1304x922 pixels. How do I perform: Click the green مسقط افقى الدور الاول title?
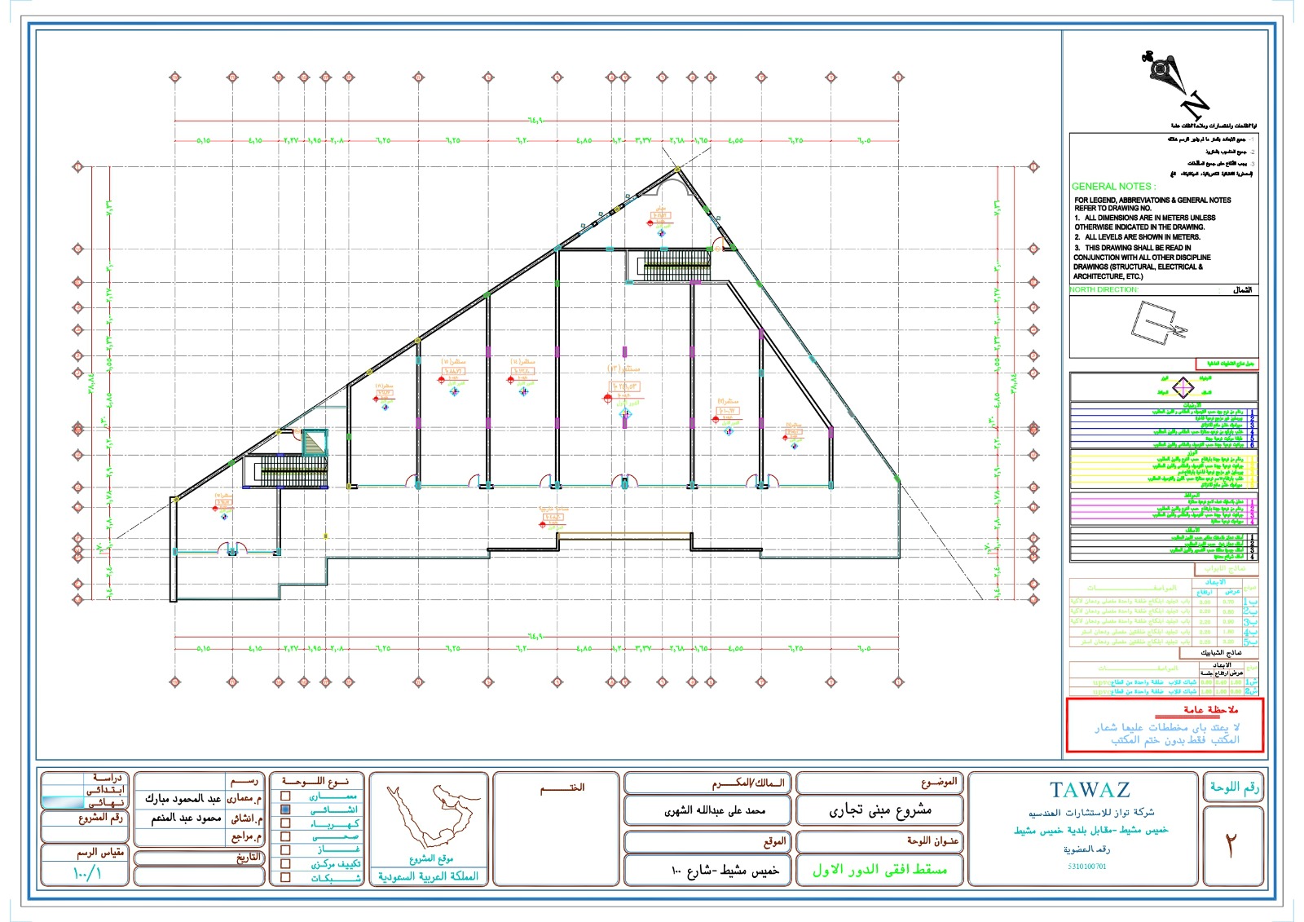click(x=879, y=870)
